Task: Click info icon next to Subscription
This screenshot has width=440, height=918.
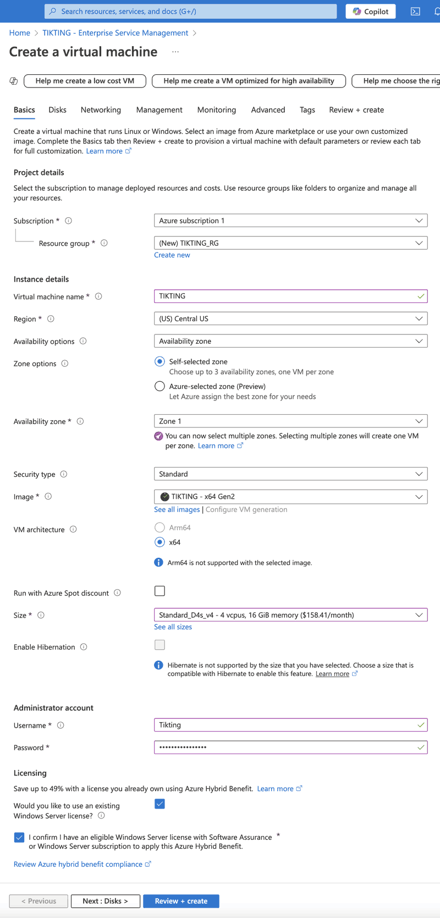Action: click(x=69, y=221)
